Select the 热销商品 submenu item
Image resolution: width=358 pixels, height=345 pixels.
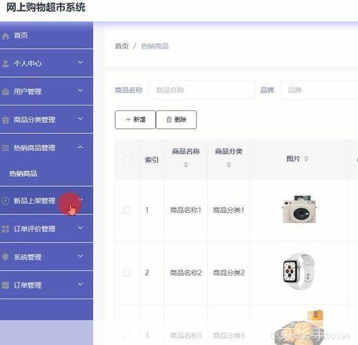[46, 173]
